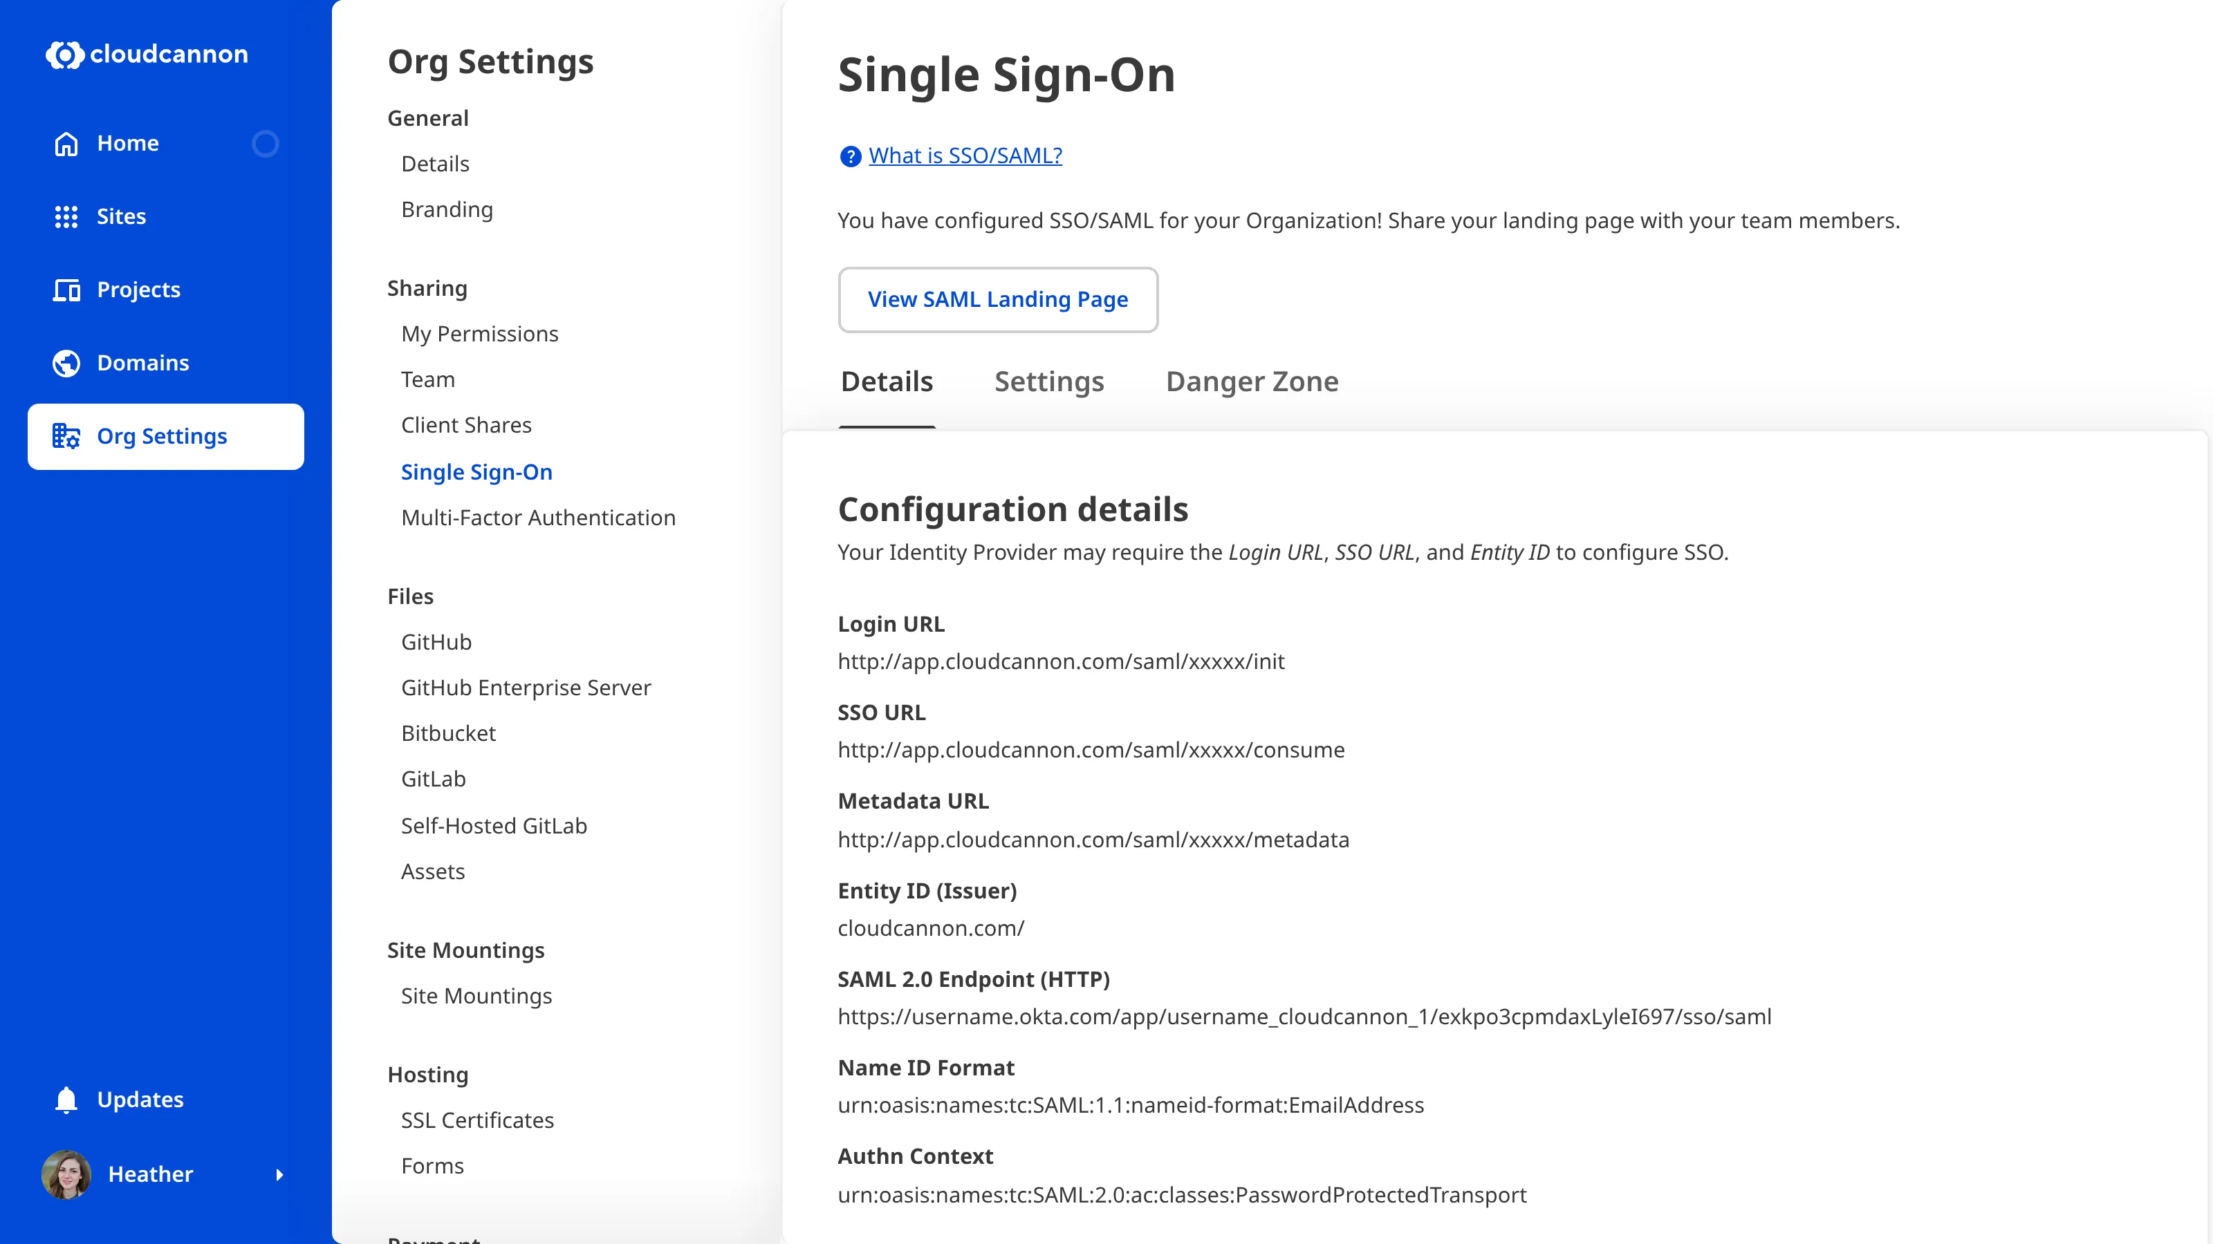Open SSL Certificates under Hosting
Viewport: 2213px width, 1244px height.
click(x=476, y=1120)
